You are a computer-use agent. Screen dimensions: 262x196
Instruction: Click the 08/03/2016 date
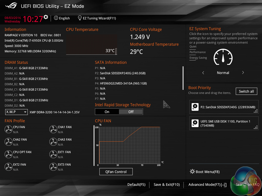(13, 18)
